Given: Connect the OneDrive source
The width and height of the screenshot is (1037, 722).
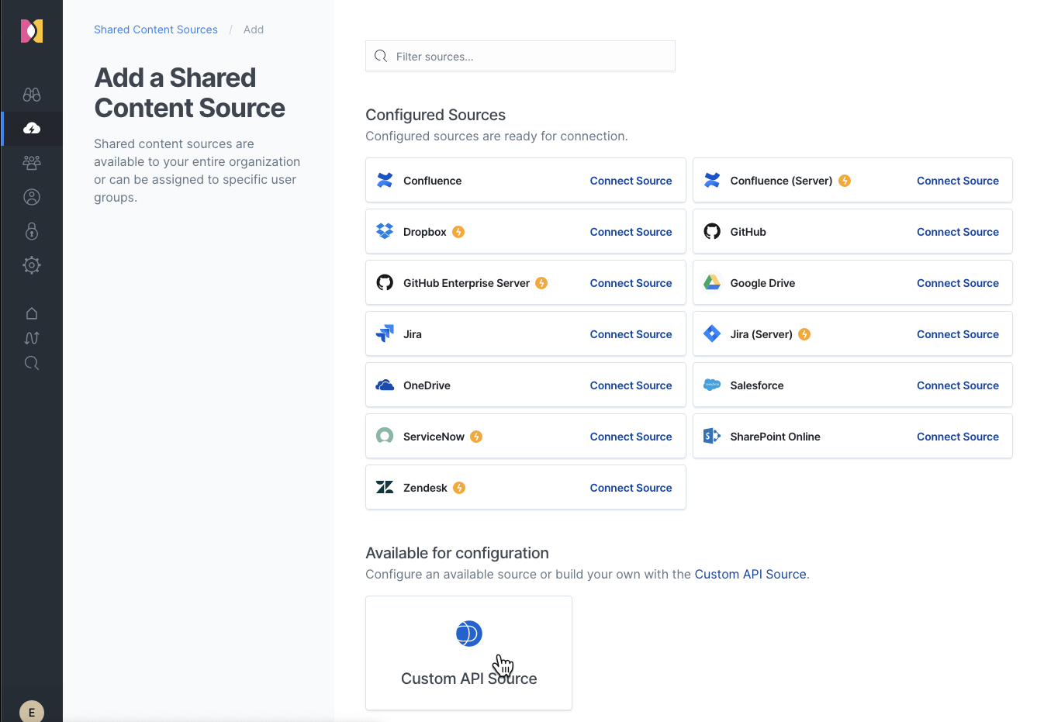Looking at the screenshot, I should click(x=631, y=385).
